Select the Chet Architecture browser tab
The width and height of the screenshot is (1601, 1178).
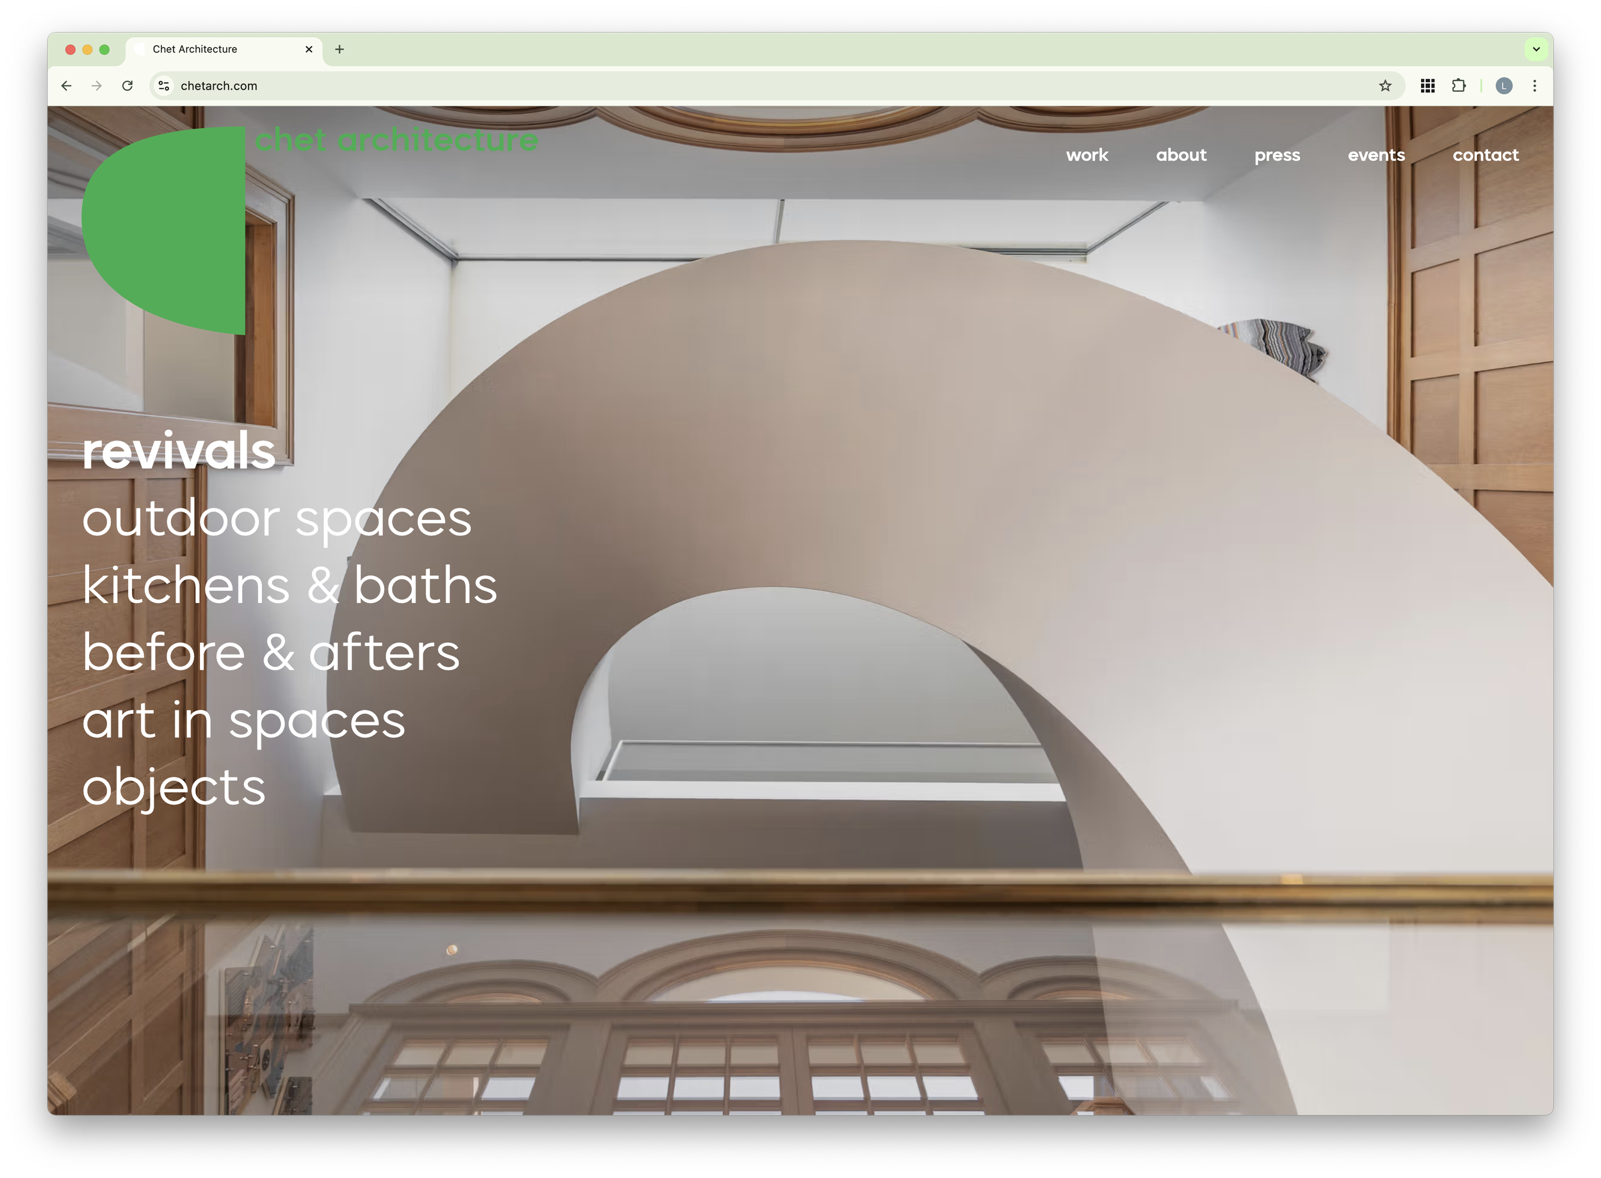coord(214,49)
